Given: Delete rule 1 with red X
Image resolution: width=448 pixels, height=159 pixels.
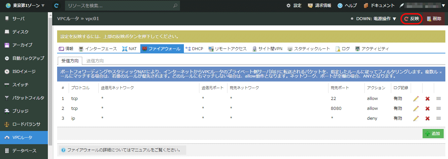Looking at the screenshot, I should (x=428, y=99).
